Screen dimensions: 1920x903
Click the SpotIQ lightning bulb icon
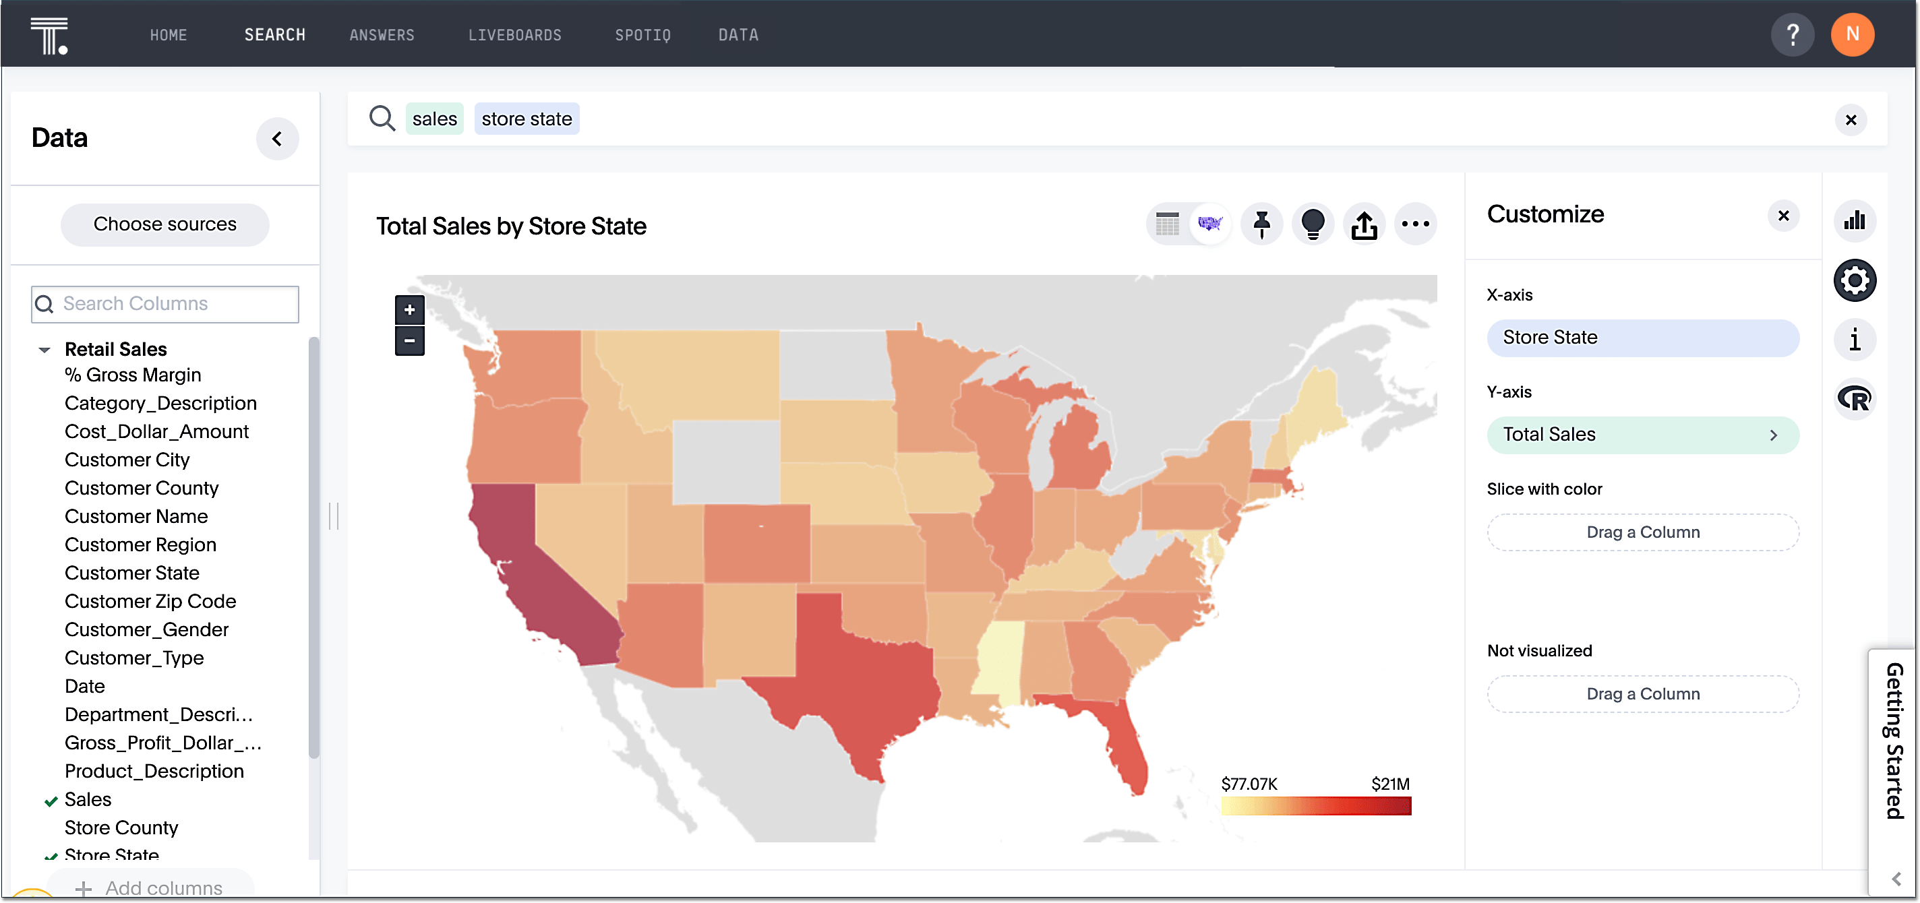tap(1313, 224)
